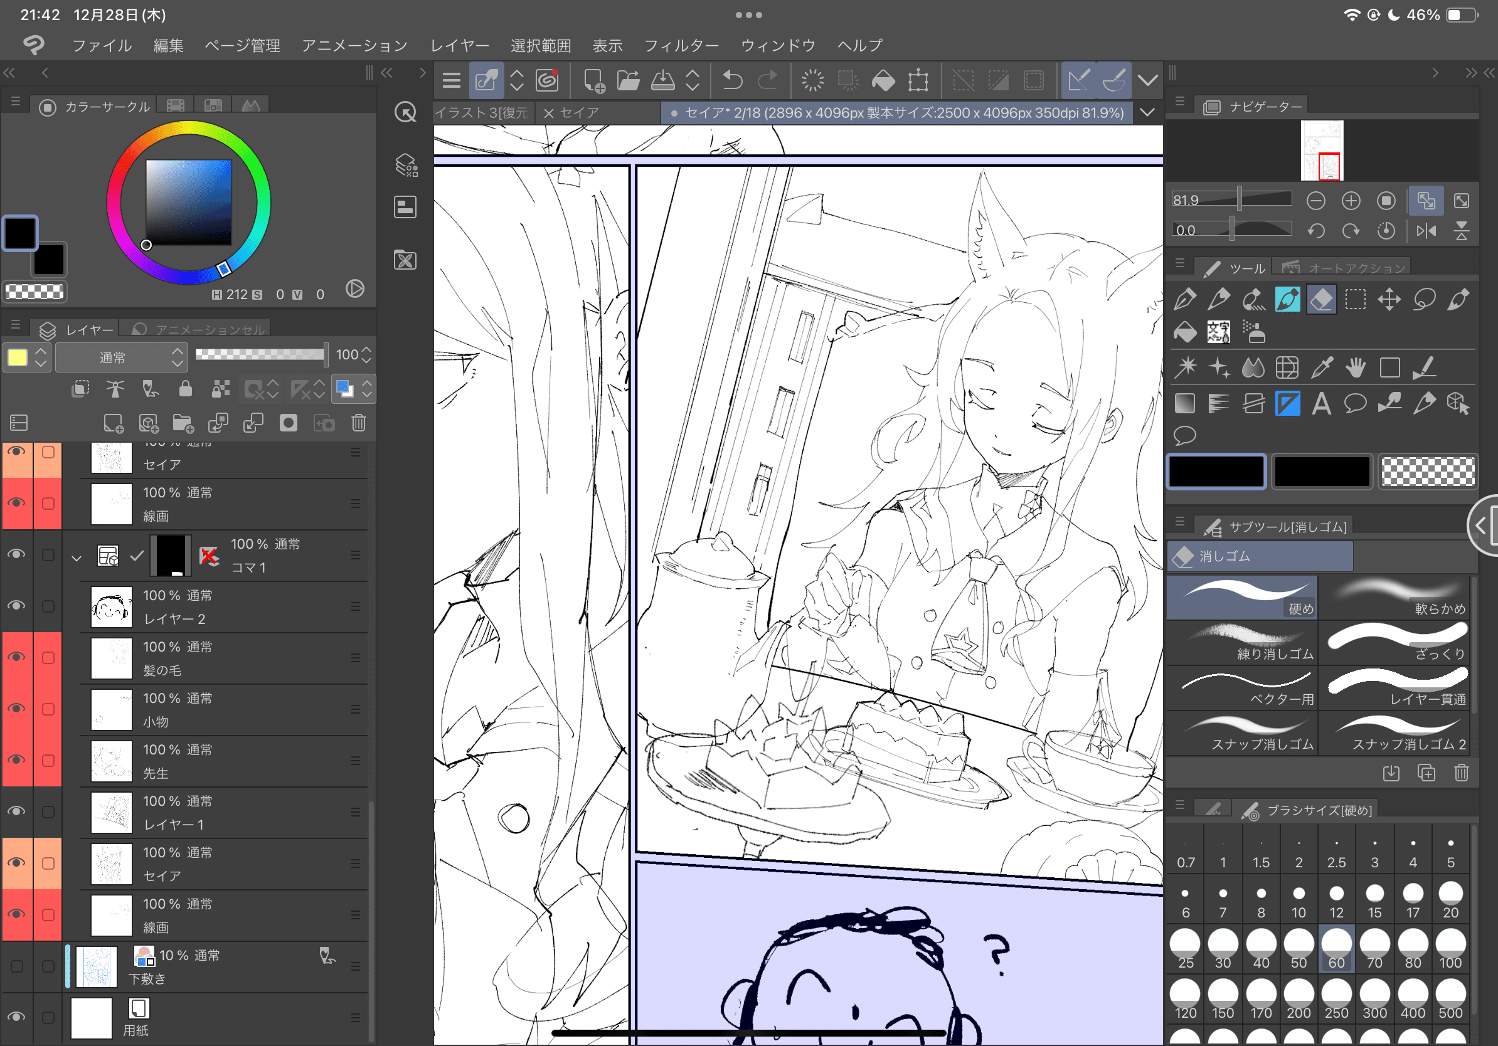The image size is (1498, 1046).
Task: Select the 軟らかめ eraser subtool
Action: [x=1396, y=597]
